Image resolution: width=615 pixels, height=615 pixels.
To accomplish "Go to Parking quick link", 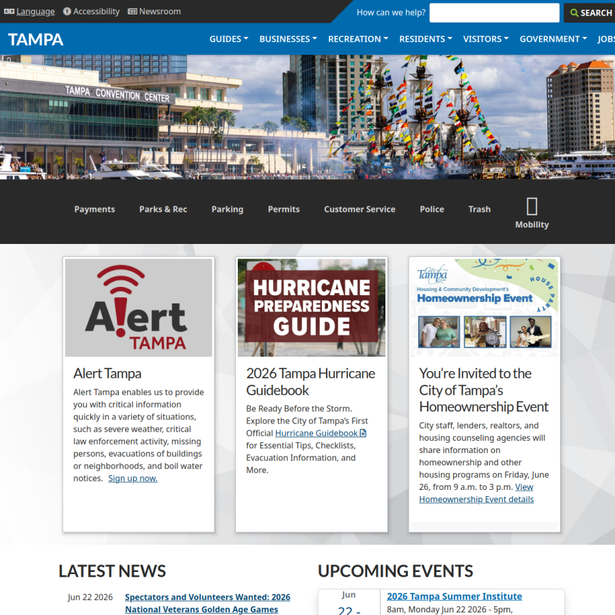I will pyautogui.click(x=228, y=209).
